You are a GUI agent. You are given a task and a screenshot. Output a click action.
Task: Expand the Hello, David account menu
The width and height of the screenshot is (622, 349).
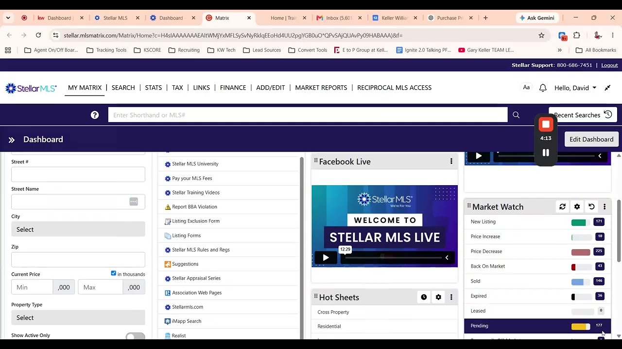click(x=575, y=88)
